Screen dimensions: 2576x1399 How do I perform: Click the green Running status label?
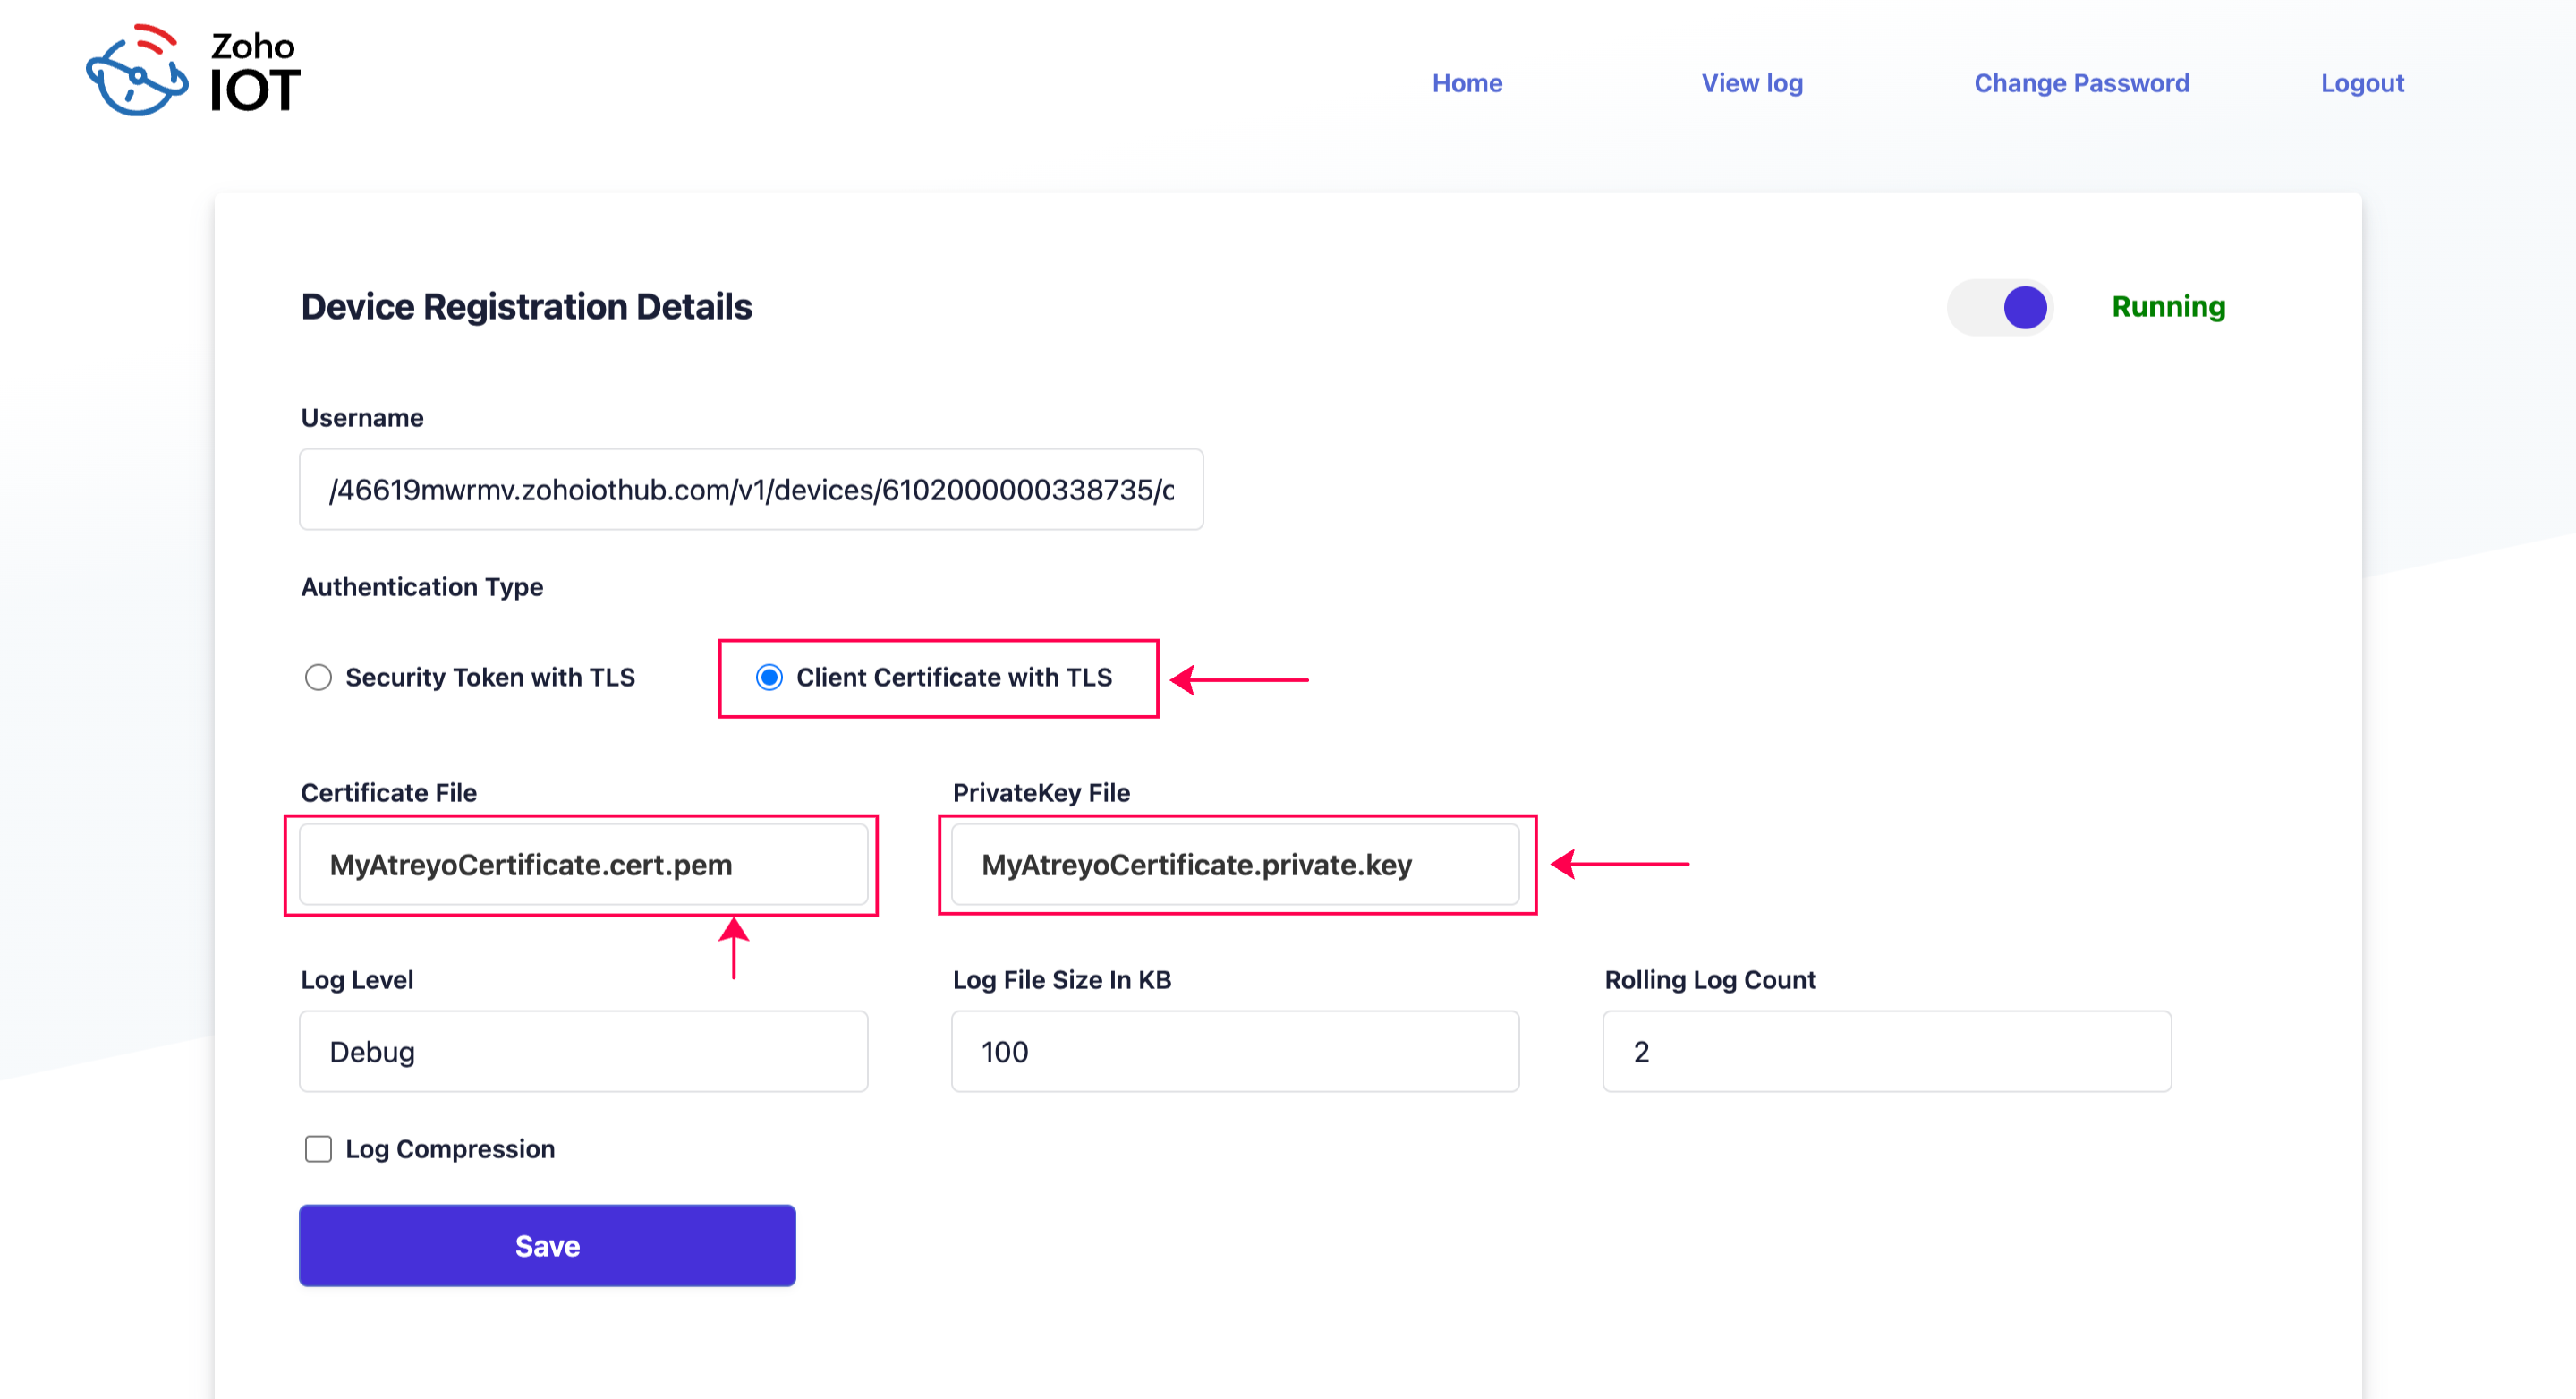click(2168, 307)
